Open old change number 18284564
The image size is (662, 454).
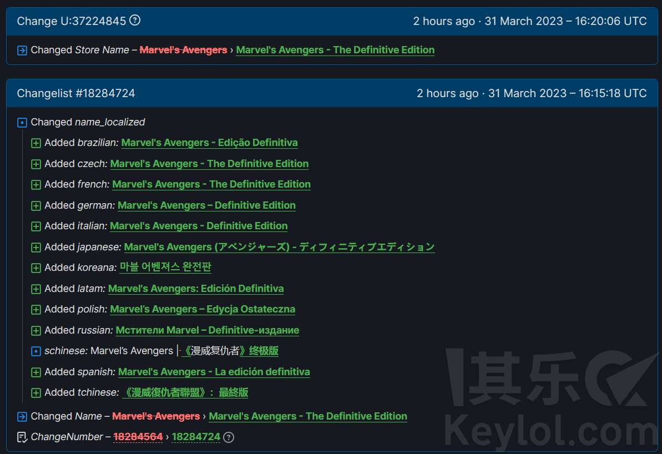click(x=138, y=437)
